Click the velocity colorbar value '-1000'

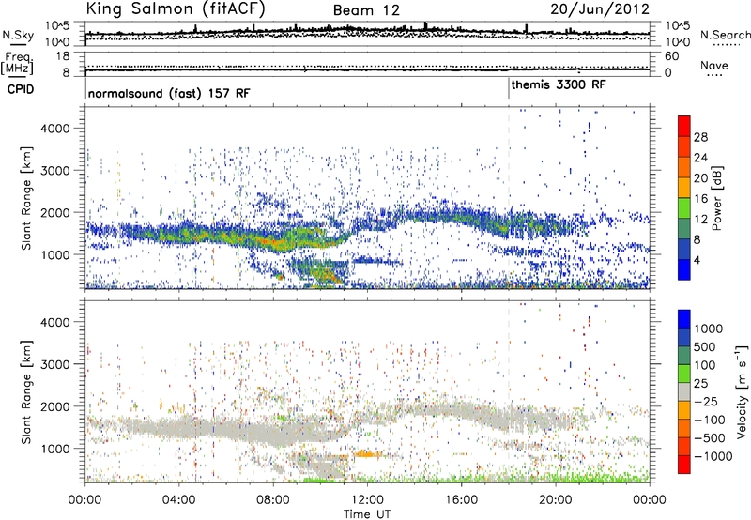click(x=713, y=456)
